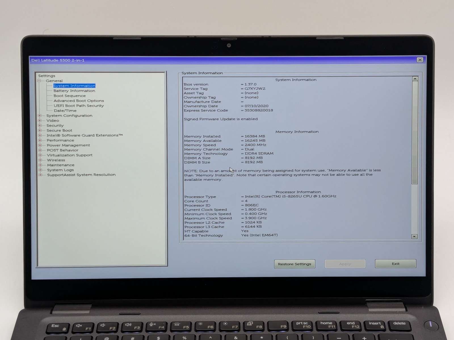Open UEFI Boot Path Security
Image resolution: width=454 pixels, height=340 pixels.
[79, 106]
